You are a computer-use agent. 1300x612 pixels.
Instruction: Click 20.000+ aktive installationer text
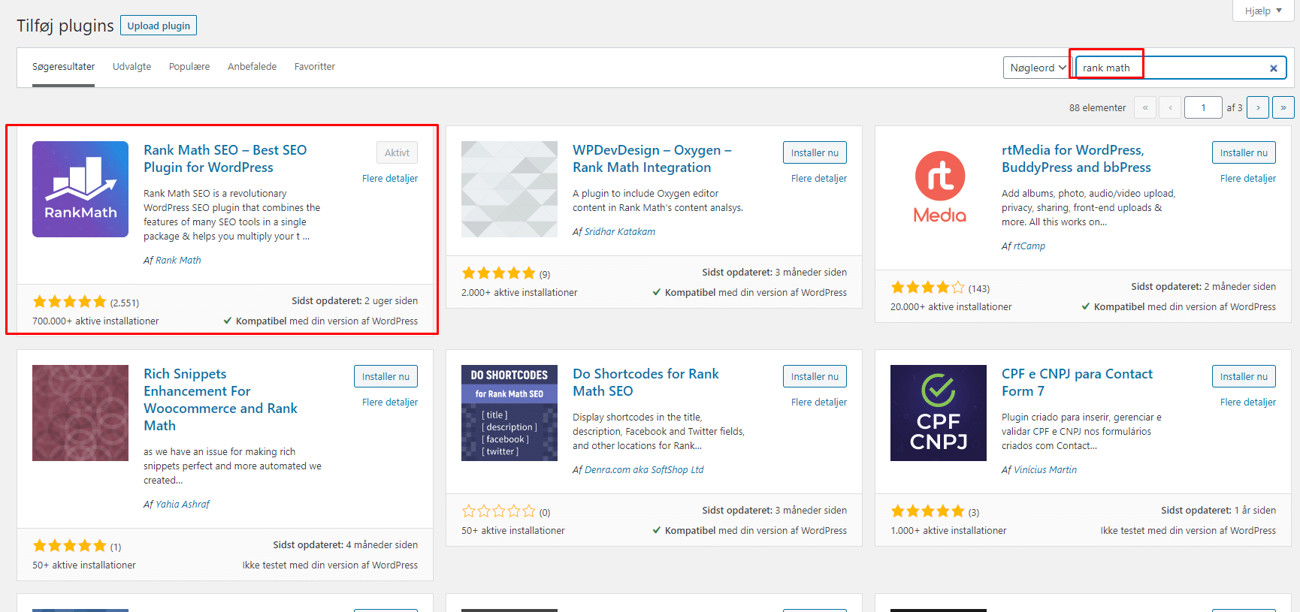tap(951, 307)
